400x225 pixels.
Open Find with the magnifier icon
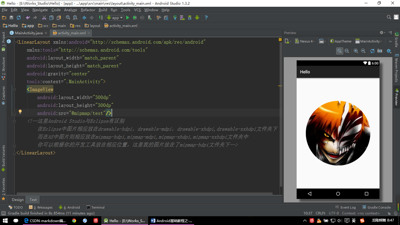click(x=68, y=18)
